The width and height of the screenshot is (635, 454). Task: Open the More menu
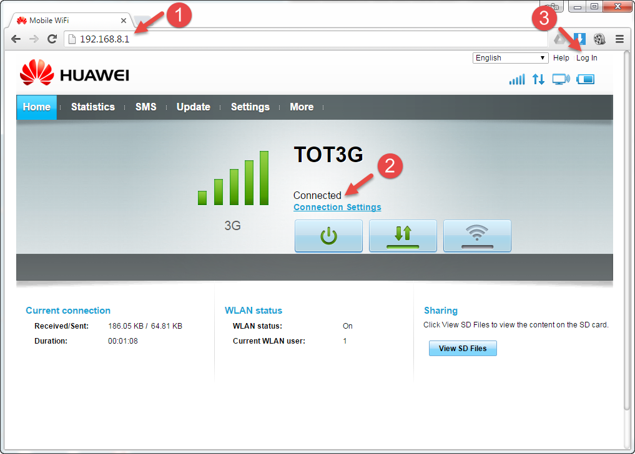click(302, 107)
